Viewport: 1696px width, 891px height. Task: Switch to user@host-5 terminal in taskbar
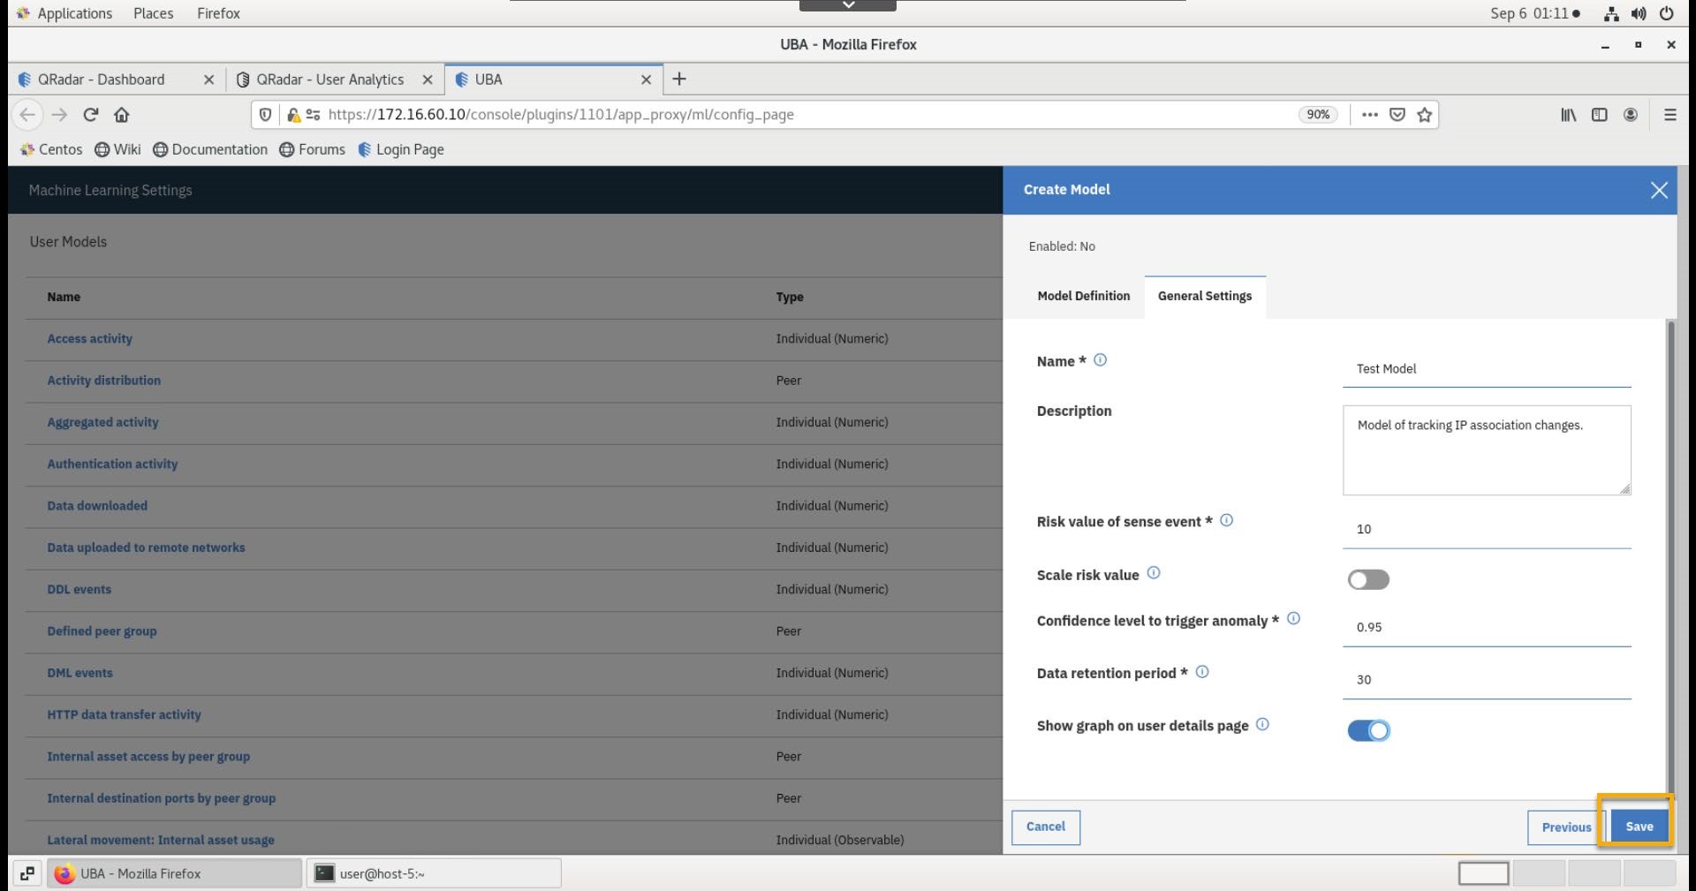(x=434, y=873)
